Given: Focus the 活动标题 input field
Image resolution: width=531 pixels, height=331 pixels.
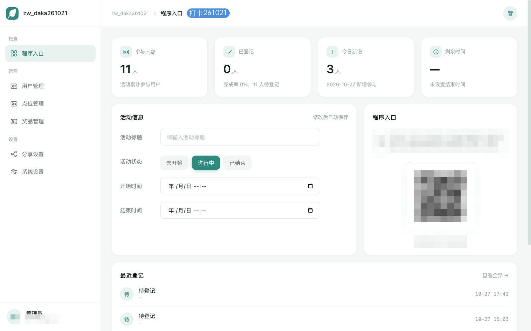Looking at the screenshot, I should click(240, 137).
